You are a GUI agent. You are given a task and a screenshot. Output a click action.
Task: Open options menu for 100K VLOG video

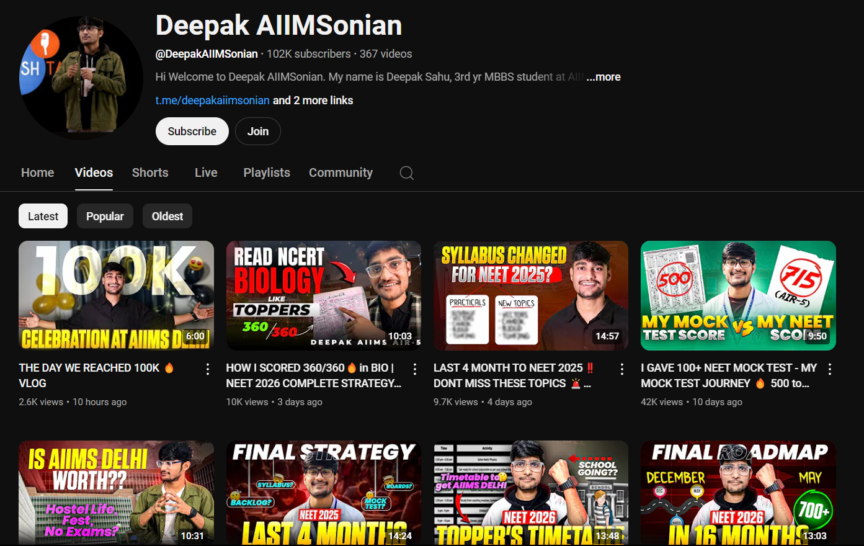point(207,369)
